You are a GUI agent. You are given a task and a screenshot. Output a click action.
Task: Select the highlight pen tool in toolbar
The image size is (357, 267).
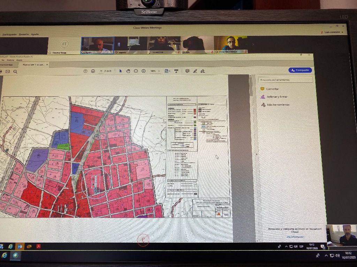coord(195,71)
